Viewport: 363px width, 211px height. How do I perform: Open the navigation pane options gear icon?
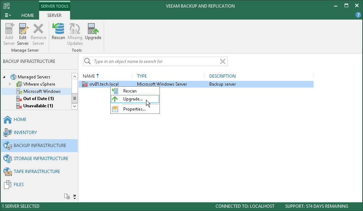(x=67, y=197)
